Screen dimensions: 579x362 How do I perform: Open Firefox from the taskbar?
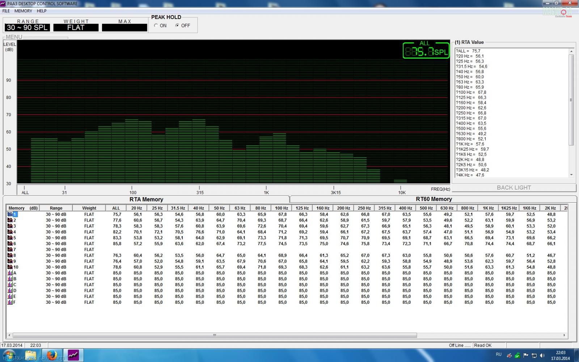point(52,355)
